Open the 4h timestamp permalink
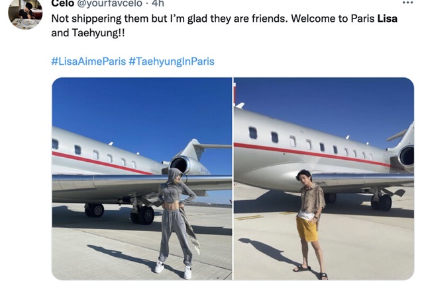The height and width of the screenshot is (284, 424). (x=158, y=3)
